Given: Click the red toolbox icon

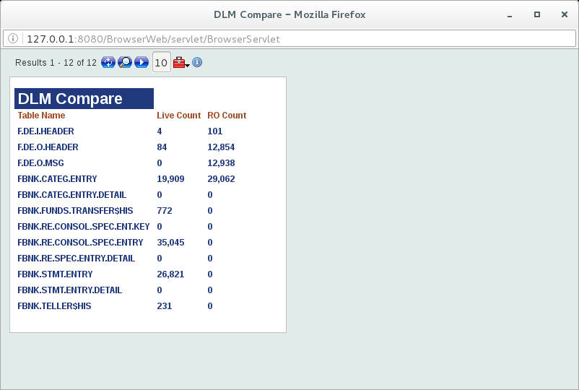Looking at the screenshot, I should click(178, 63).
